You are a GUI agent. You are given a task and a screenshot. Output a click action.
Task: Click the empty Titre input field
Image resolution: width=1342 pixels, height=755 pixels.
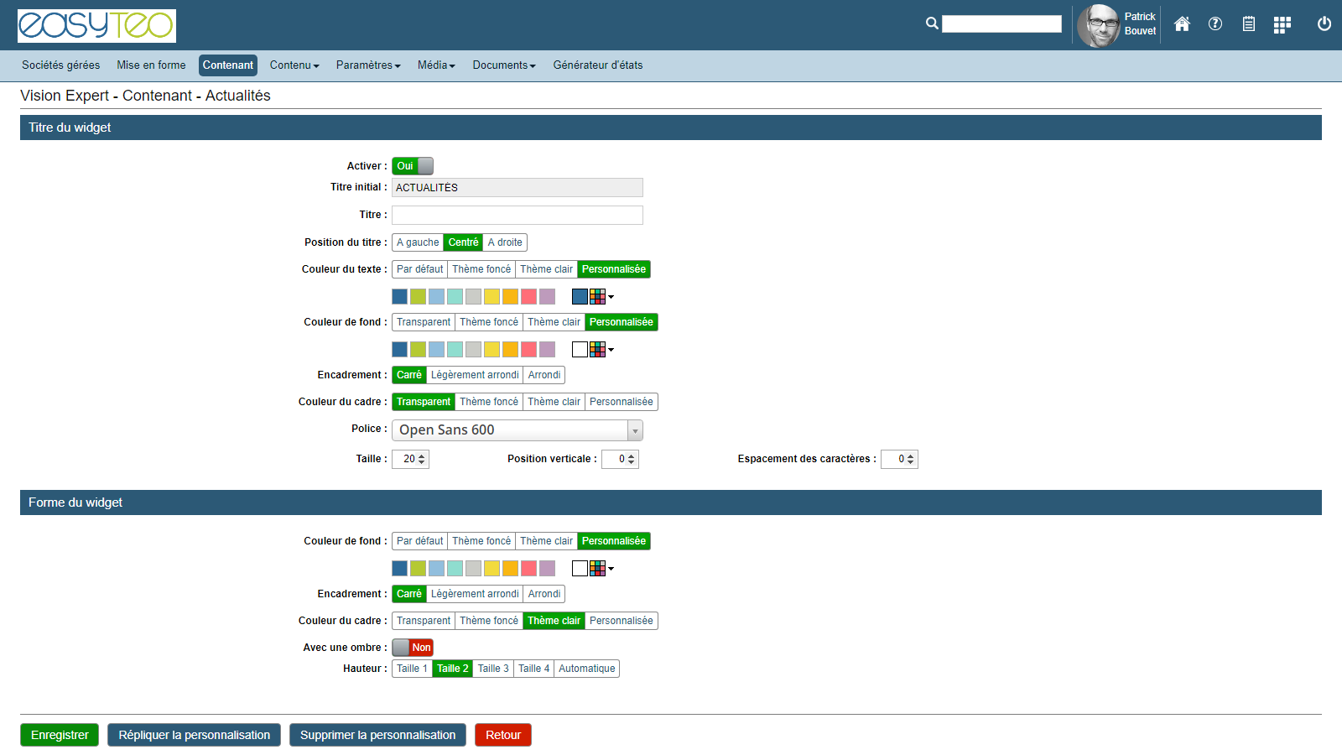pos(517,215)
